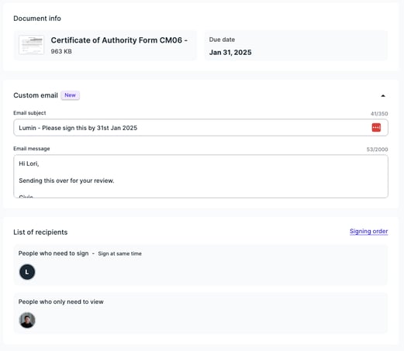Screen dimensions: 404x351
Task: Click the List of recipients heading
Action: coord(40,232)
